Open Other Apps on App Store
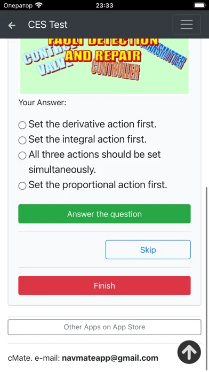This screenshot has height=372, width=209. click(104, 327)
